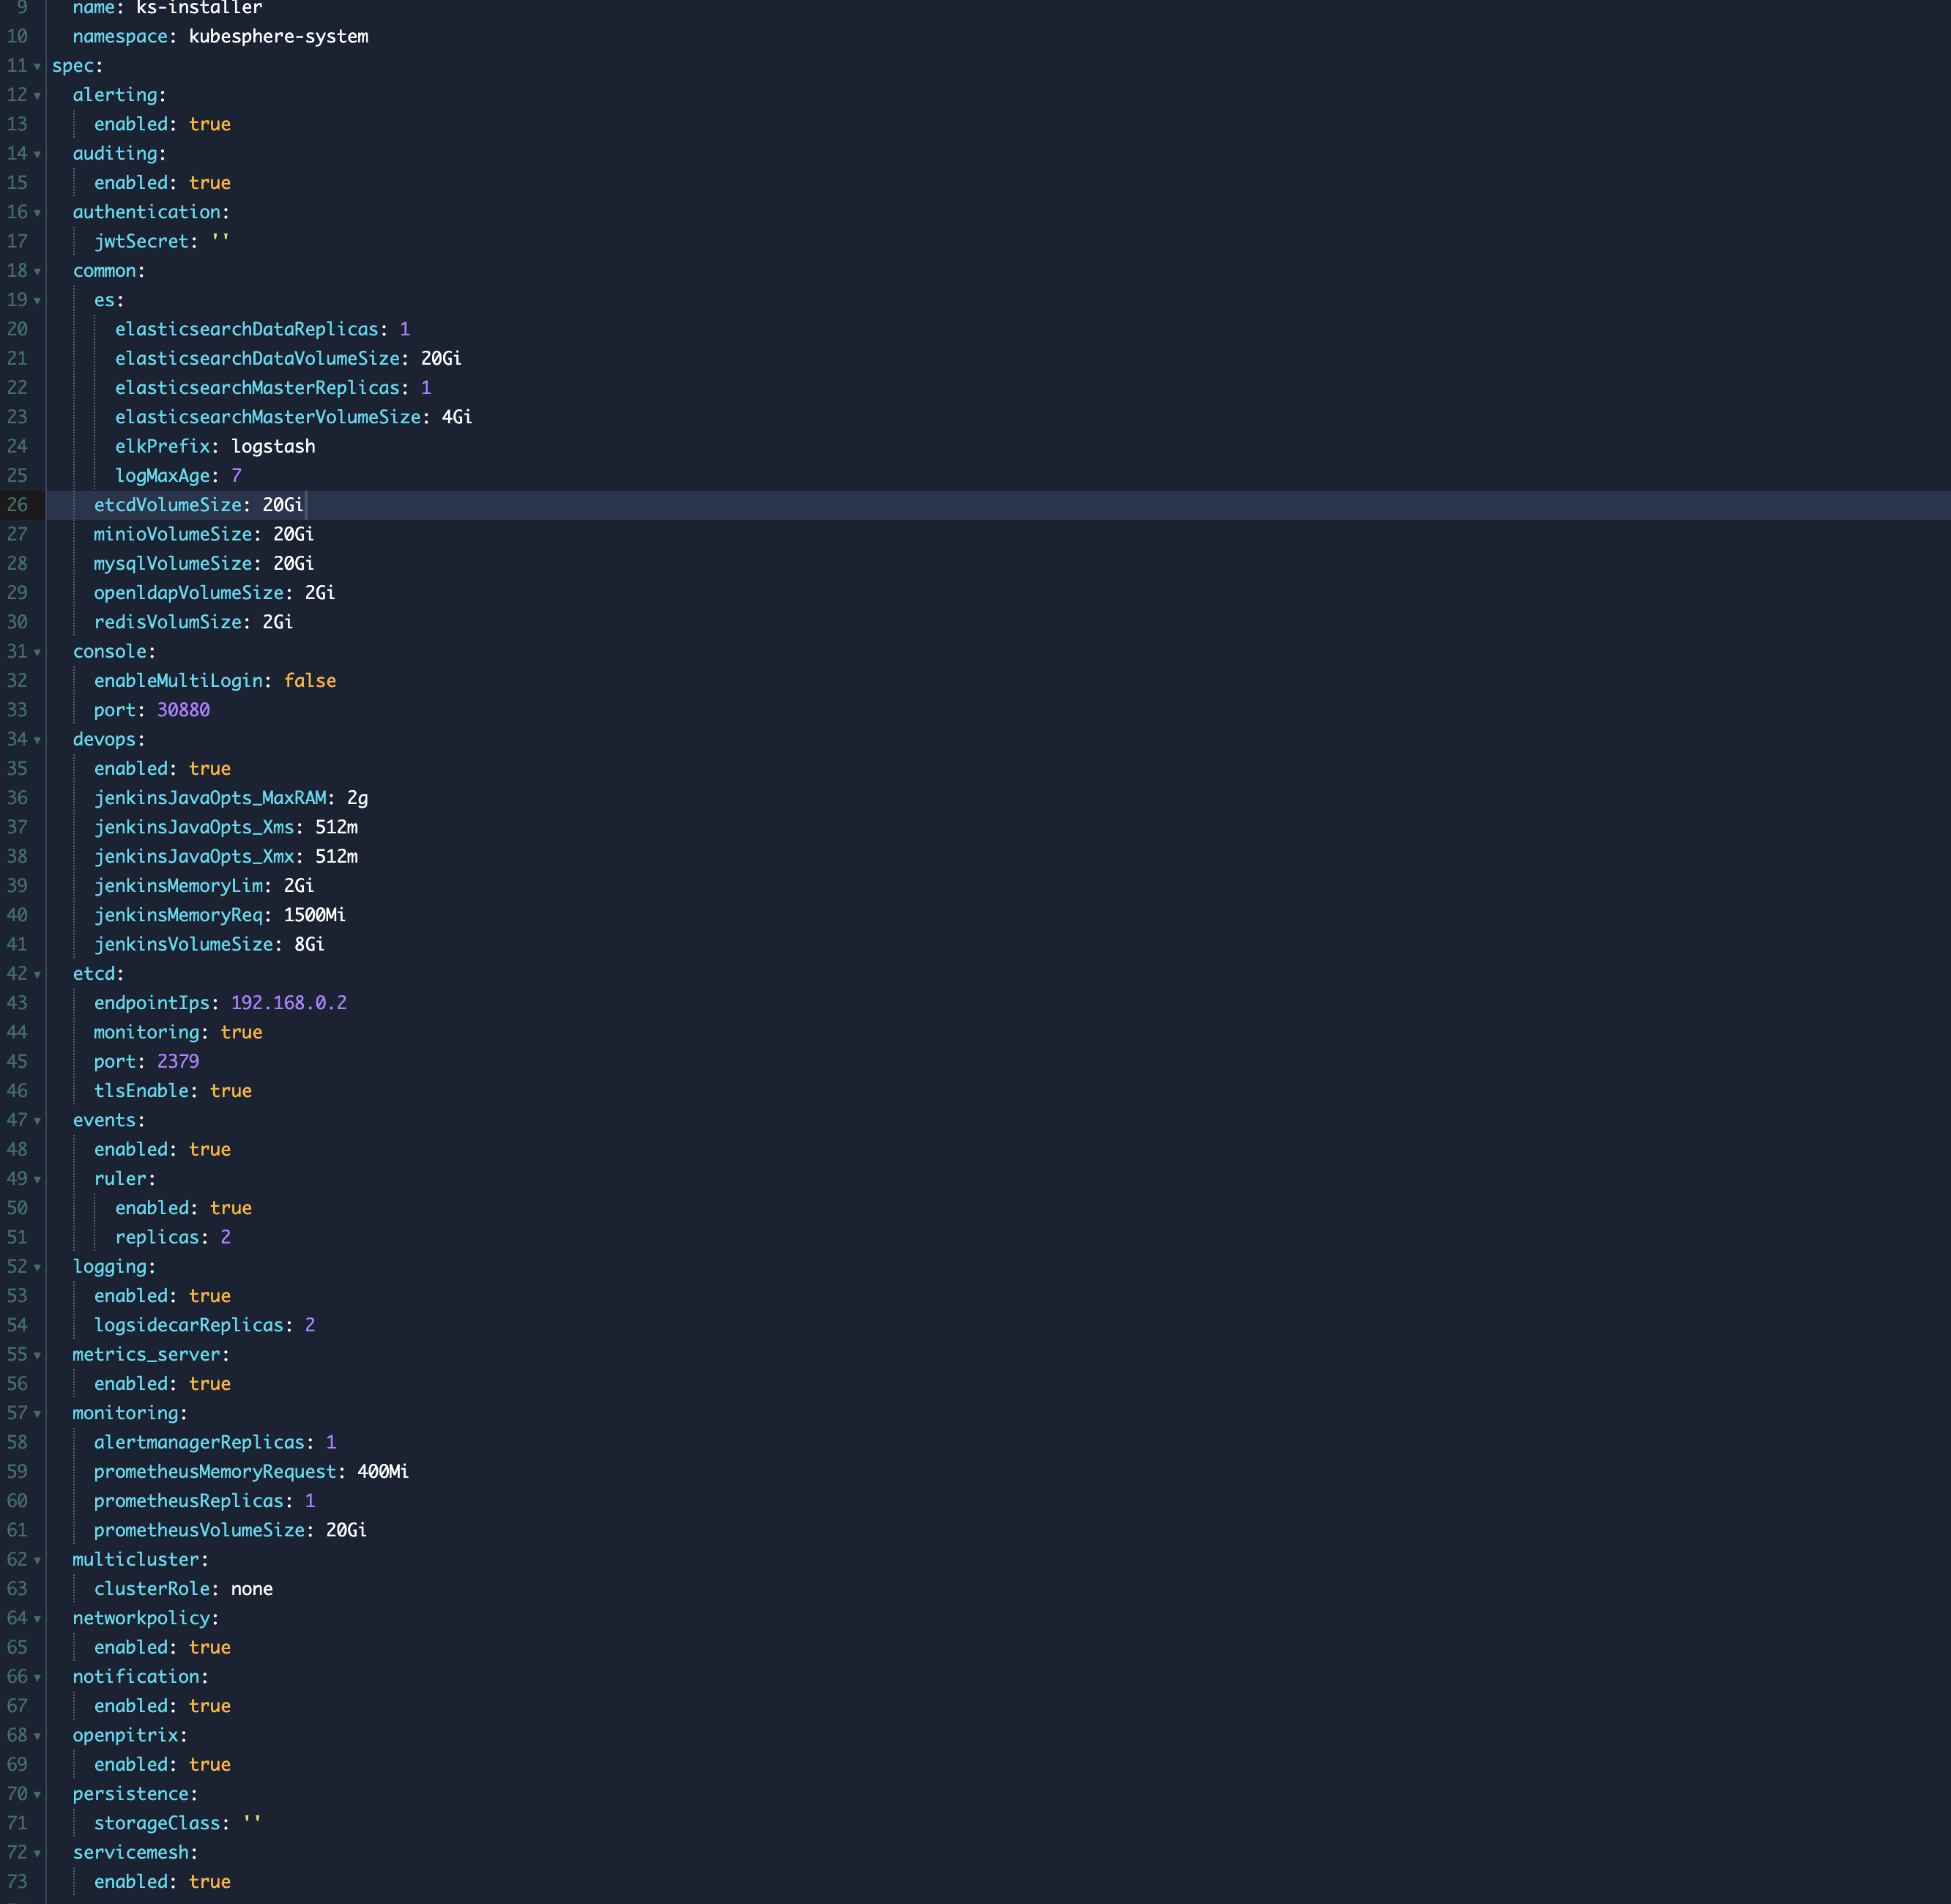Click the logstash value of elkPrefix

click(x=273, y=446)
